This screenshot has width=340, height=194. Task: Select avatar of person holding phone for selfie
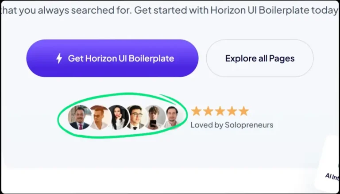click(x=155, y=117)
